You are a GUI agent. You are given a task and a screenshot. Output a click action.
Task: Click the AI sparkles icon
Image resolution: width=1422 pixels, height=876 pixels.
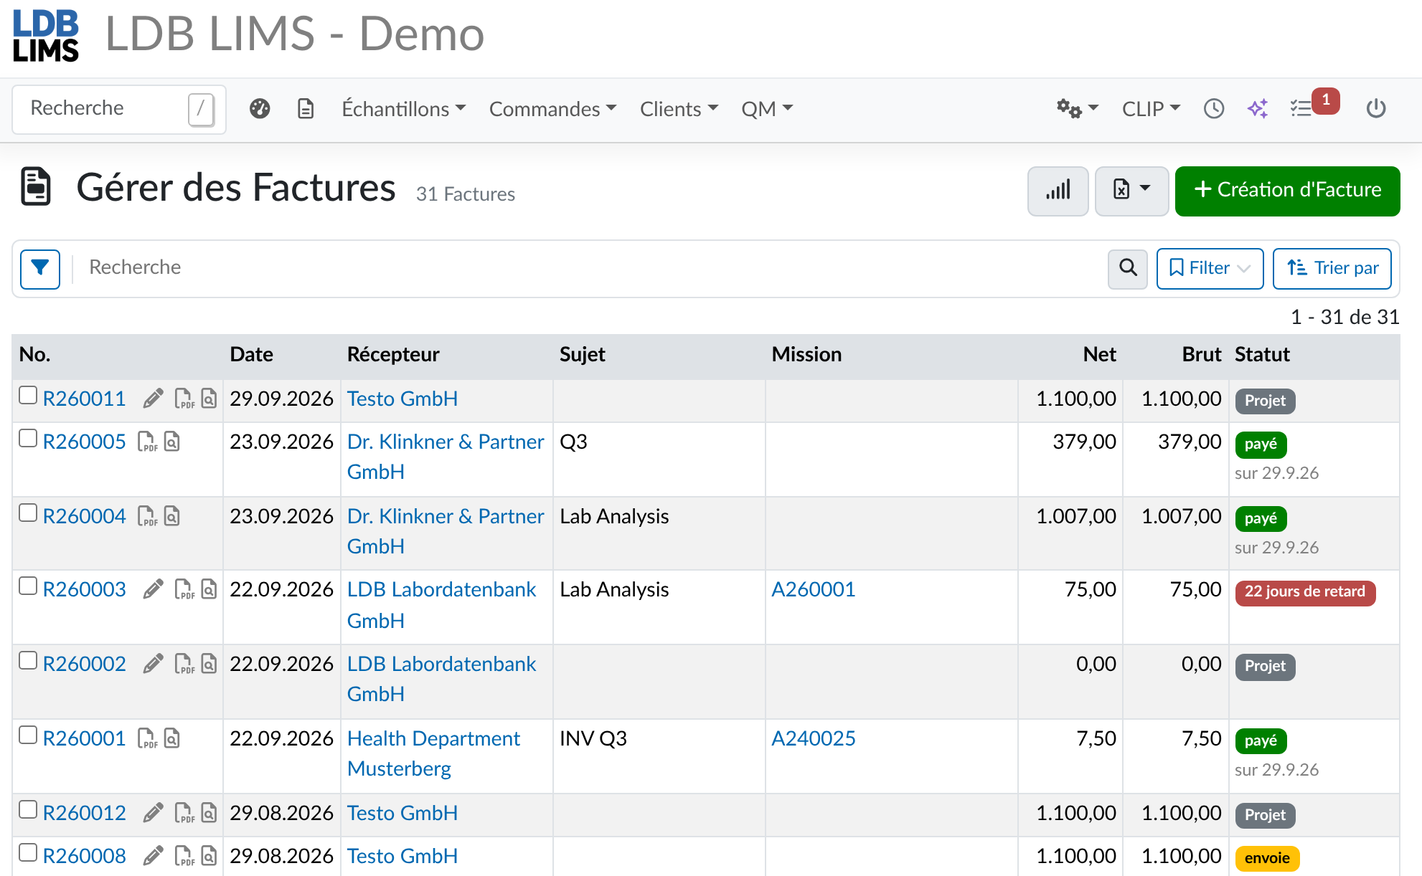click(1258, 109)
